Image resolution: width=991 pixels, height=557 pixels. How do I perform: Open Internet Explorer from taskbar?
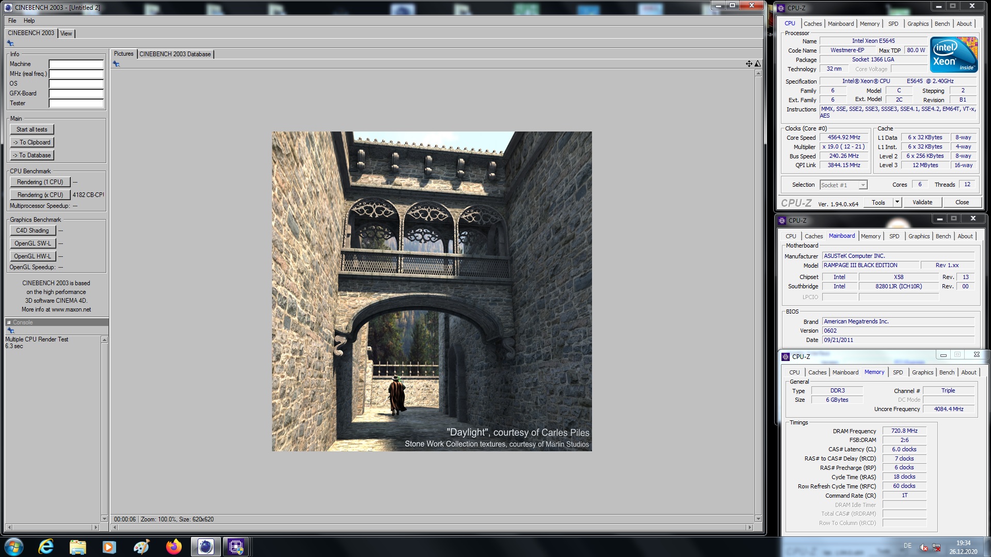click(x=46, y=547)
